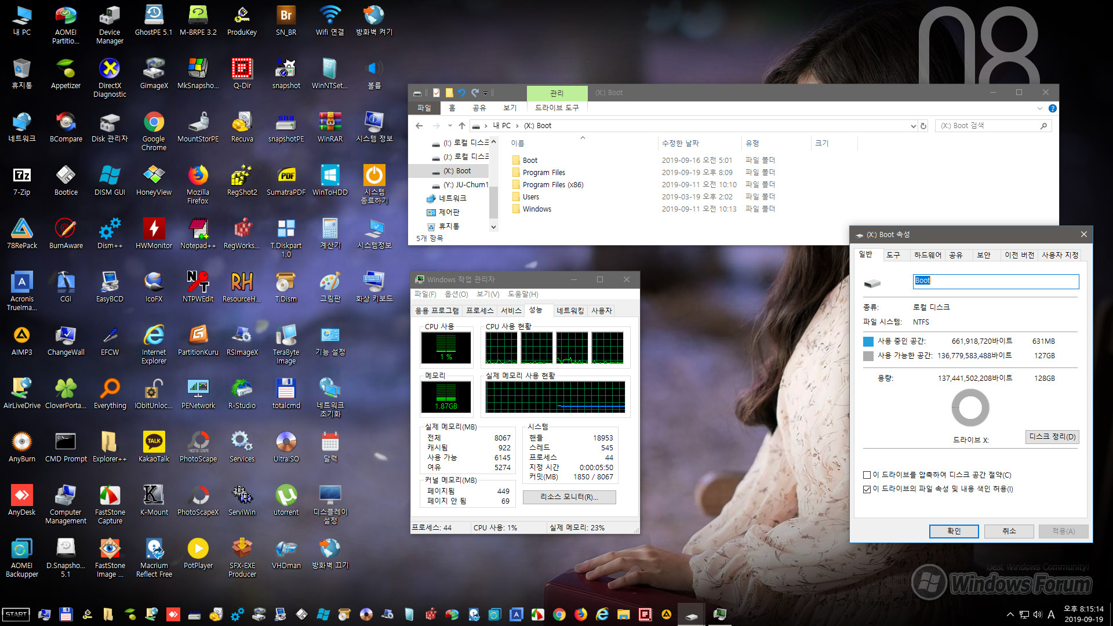
Task: Click the used space blue swatch
Action: click(868, 341)
